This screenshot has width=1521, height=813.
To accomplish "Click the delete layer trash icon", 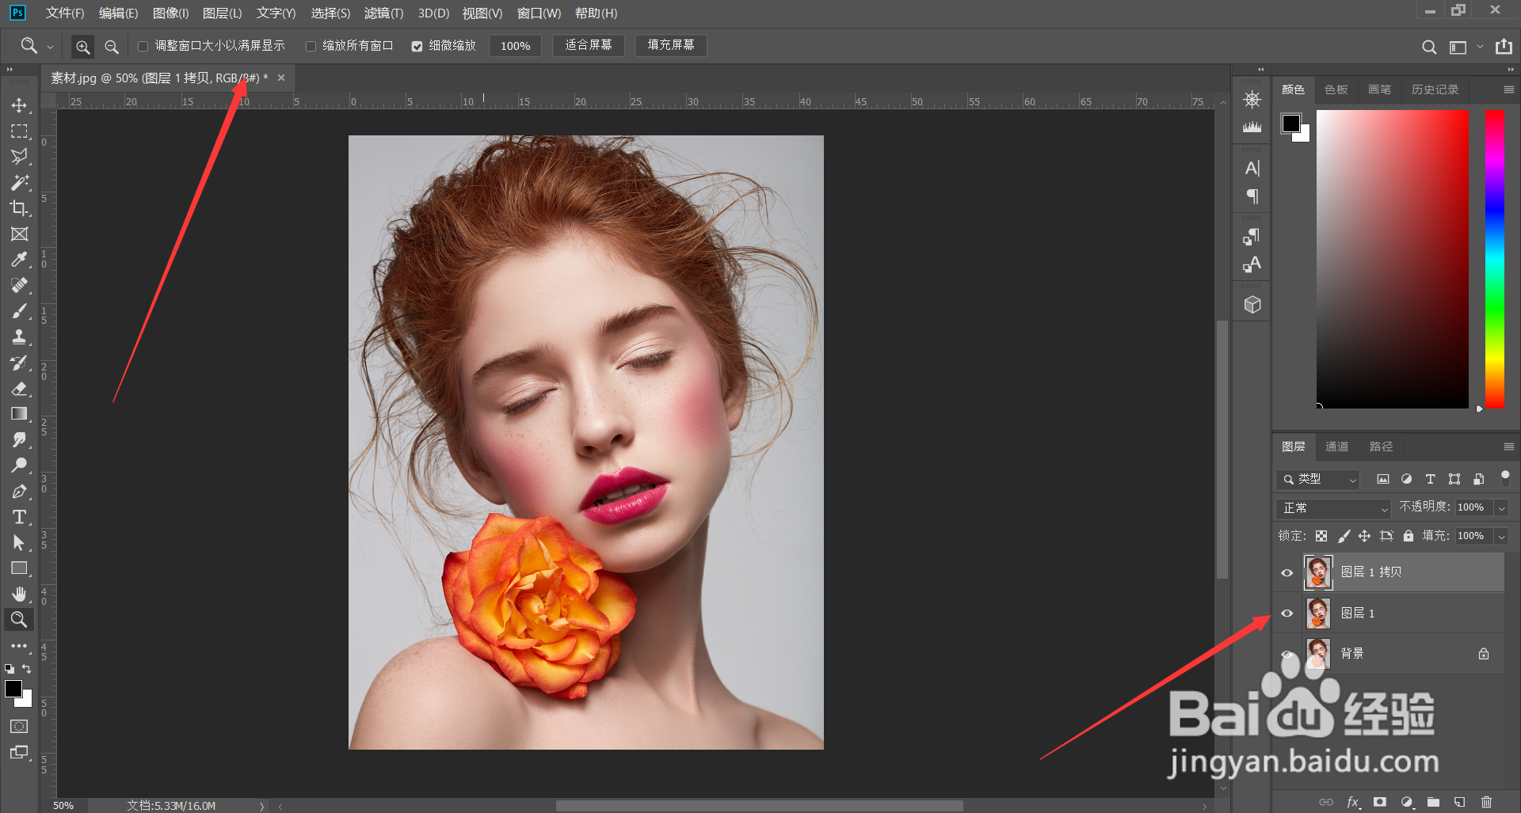I will [1486, 802].
